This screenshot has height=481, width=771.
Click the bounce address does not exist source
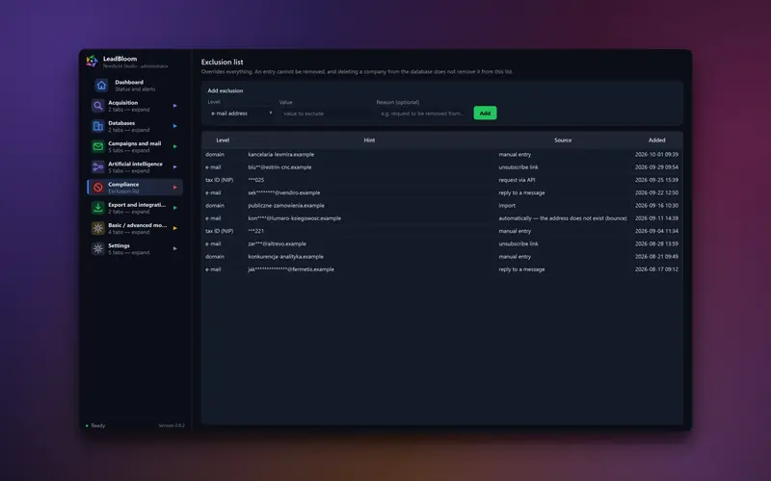[563, 218]
